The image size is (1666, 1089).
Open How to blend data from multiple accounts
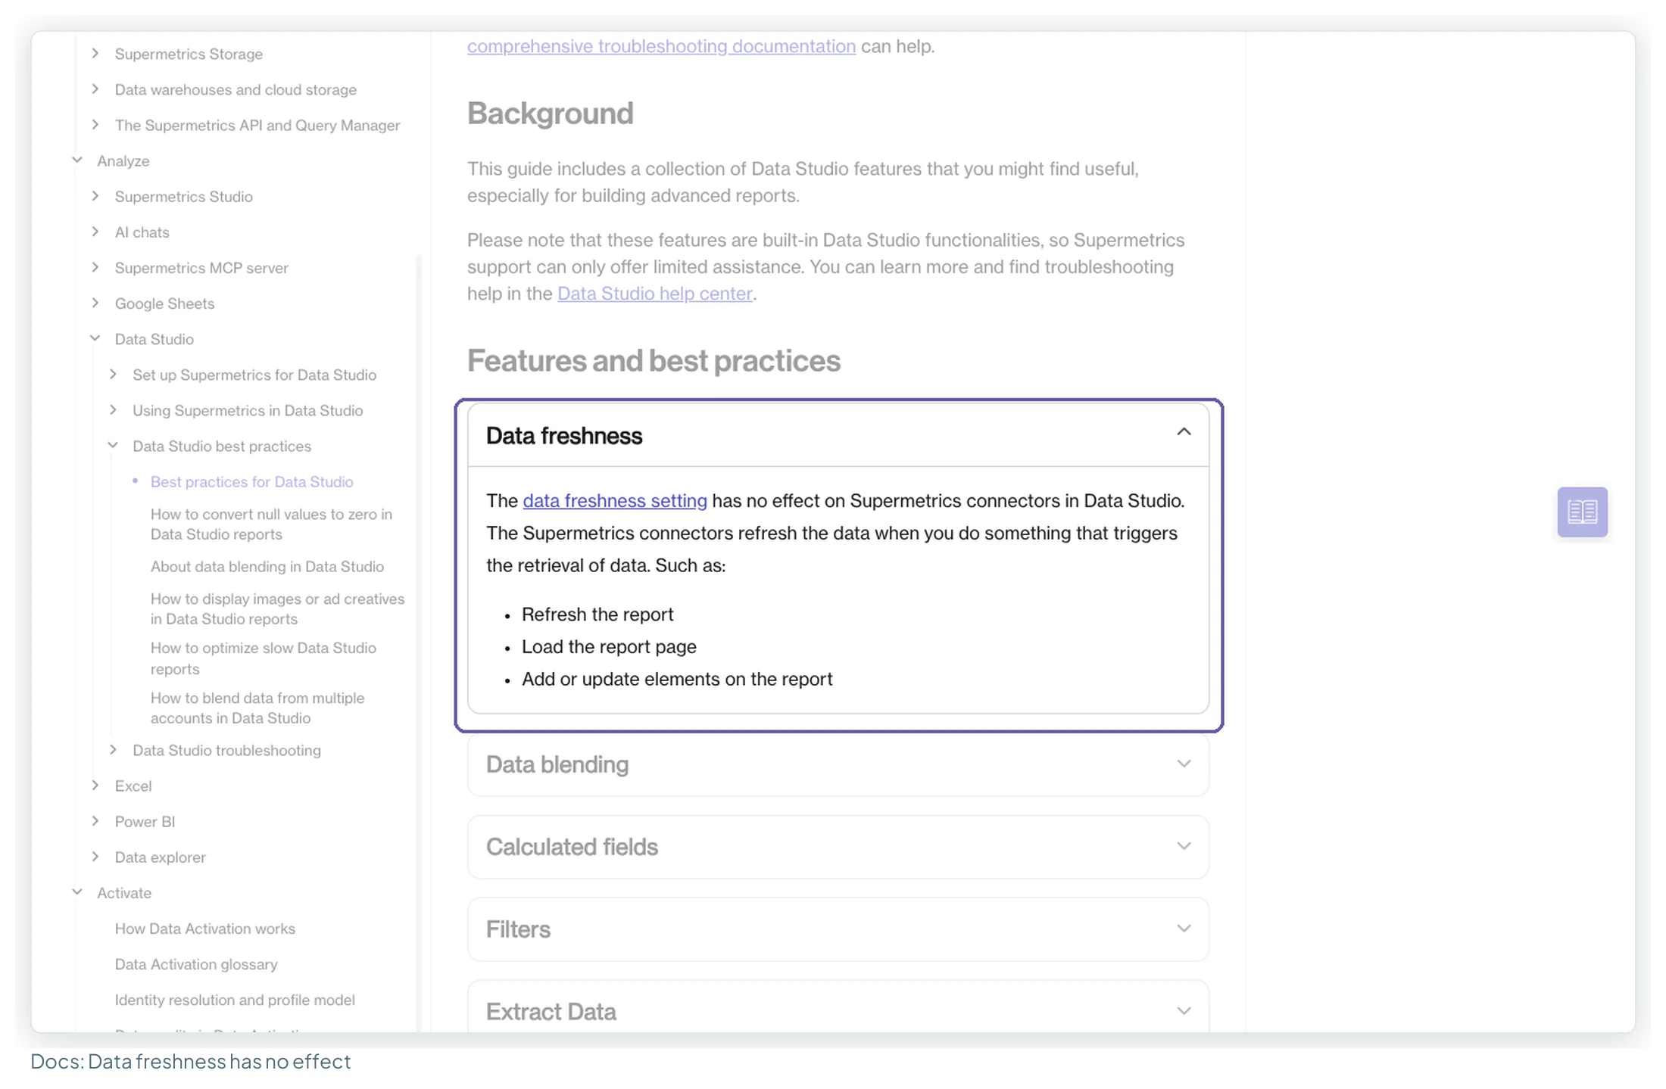pyautogui.click(x=257, y=708)
